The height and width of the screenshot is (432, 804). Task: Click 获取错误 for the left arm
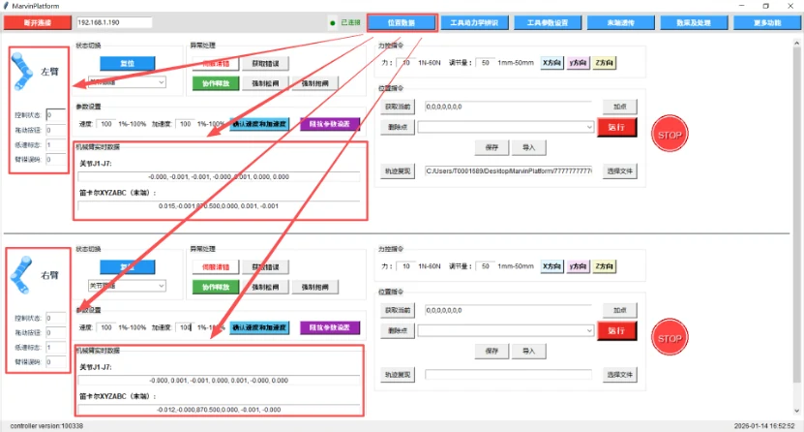pos(266,63)
